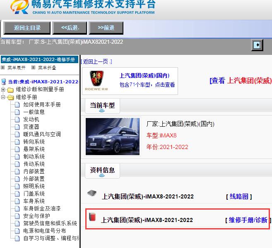The width and height of the screenshot is (272, 248).
Task: Click the red book icon in 维修手册 row
Action: (x=92, y=217)
